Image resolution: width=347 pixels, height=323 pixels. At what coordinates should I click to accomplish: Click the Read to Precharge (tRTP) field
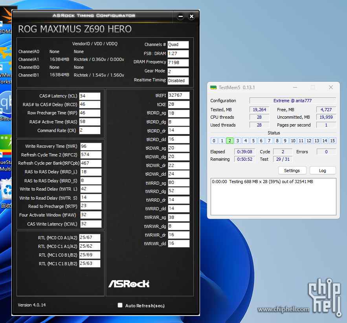pos(91,206)
